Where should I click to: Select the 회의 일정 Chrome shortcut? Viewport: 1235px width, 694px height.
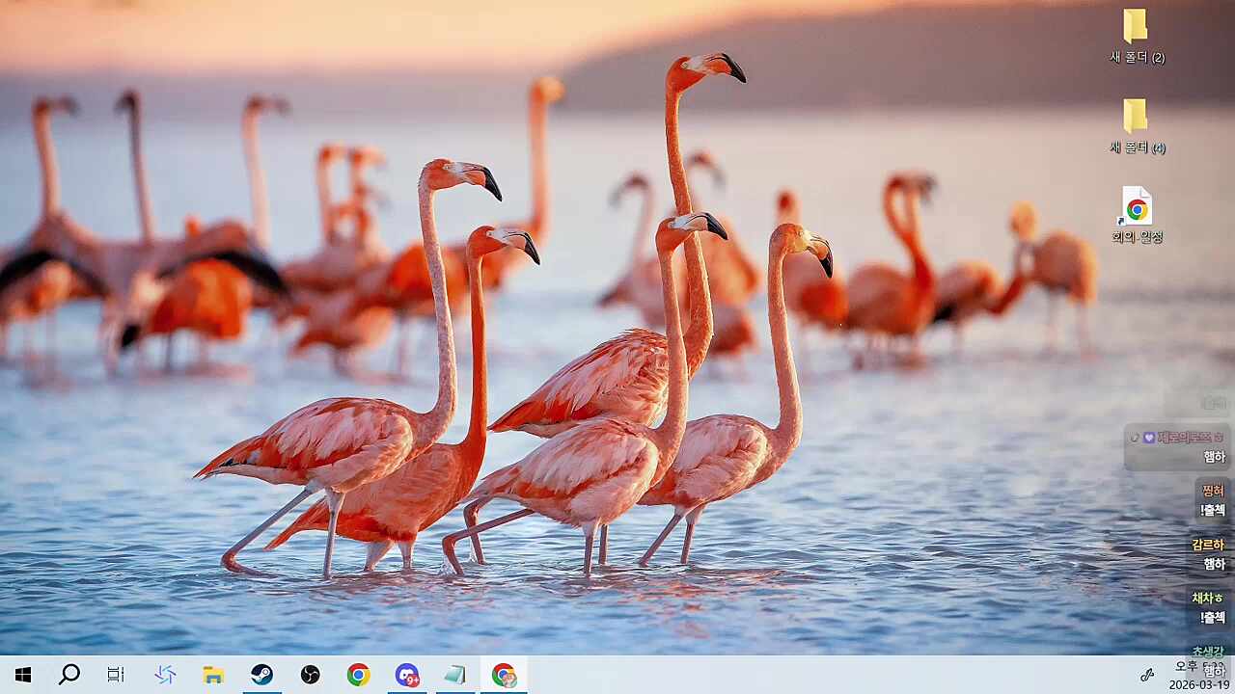click(1137, 216)
